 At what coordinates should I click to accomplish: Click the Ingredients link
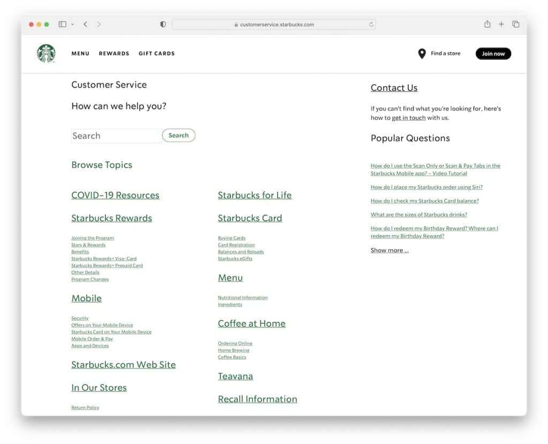[230, 305]
